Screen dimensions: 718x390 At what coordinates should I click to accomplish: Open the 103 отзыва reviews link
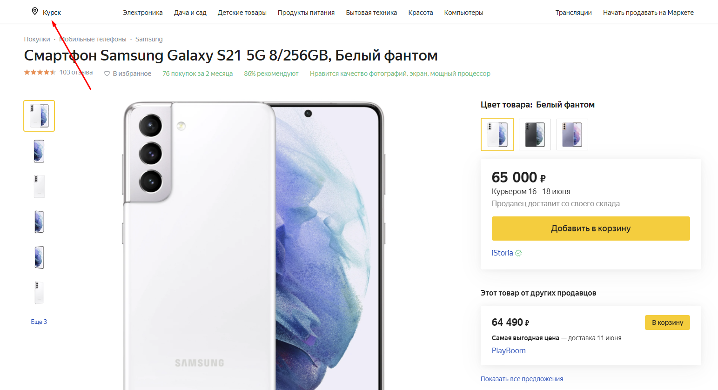click(76, 72)
